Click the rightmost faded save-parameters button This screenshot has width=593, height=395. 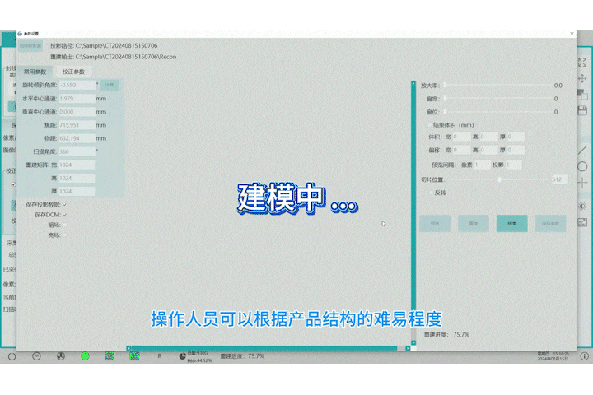coord(550,223)
